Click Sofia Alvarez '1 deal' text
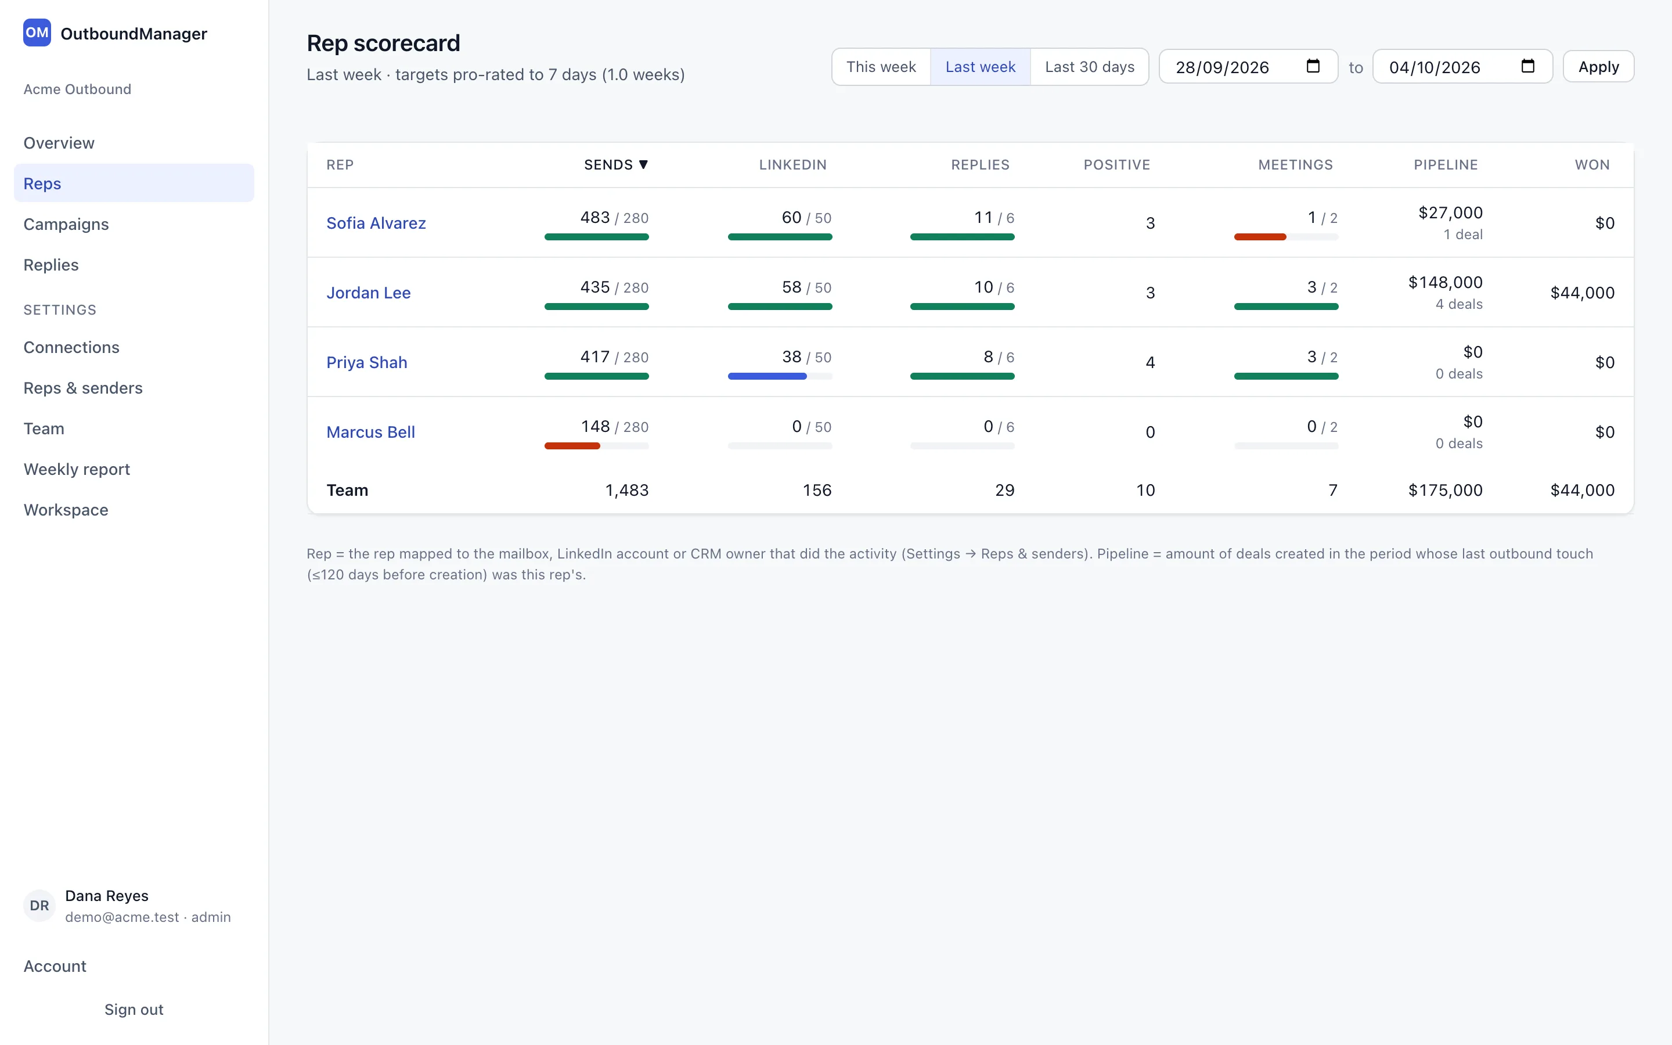The height and width of the screenshot is (1045, 1672). pyautogui.click(x=1462, y=235)
